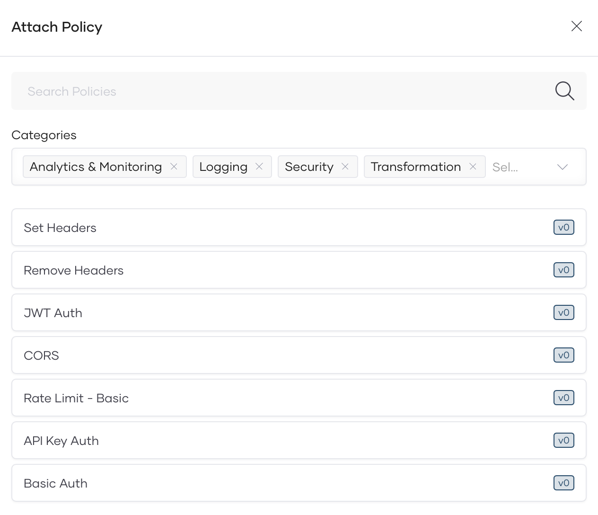Remove the Analytics & Monitoring category tag

point(174,167)
